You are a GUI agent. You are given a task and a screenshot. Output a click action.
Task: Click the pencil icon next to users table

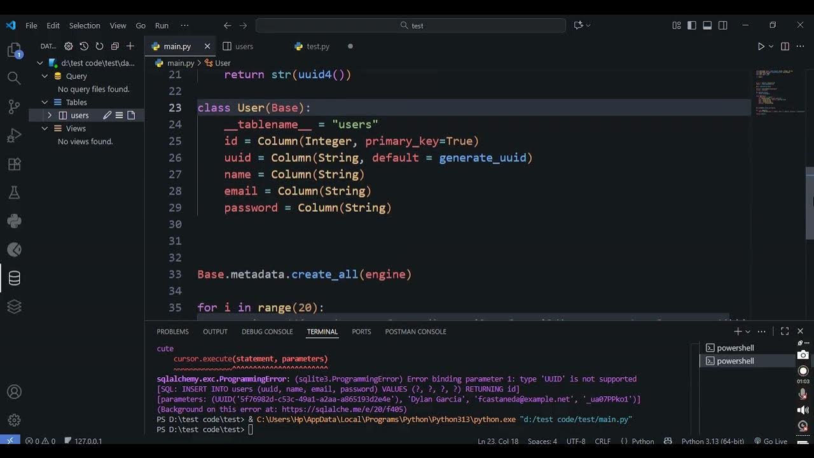tap(107, 115)
